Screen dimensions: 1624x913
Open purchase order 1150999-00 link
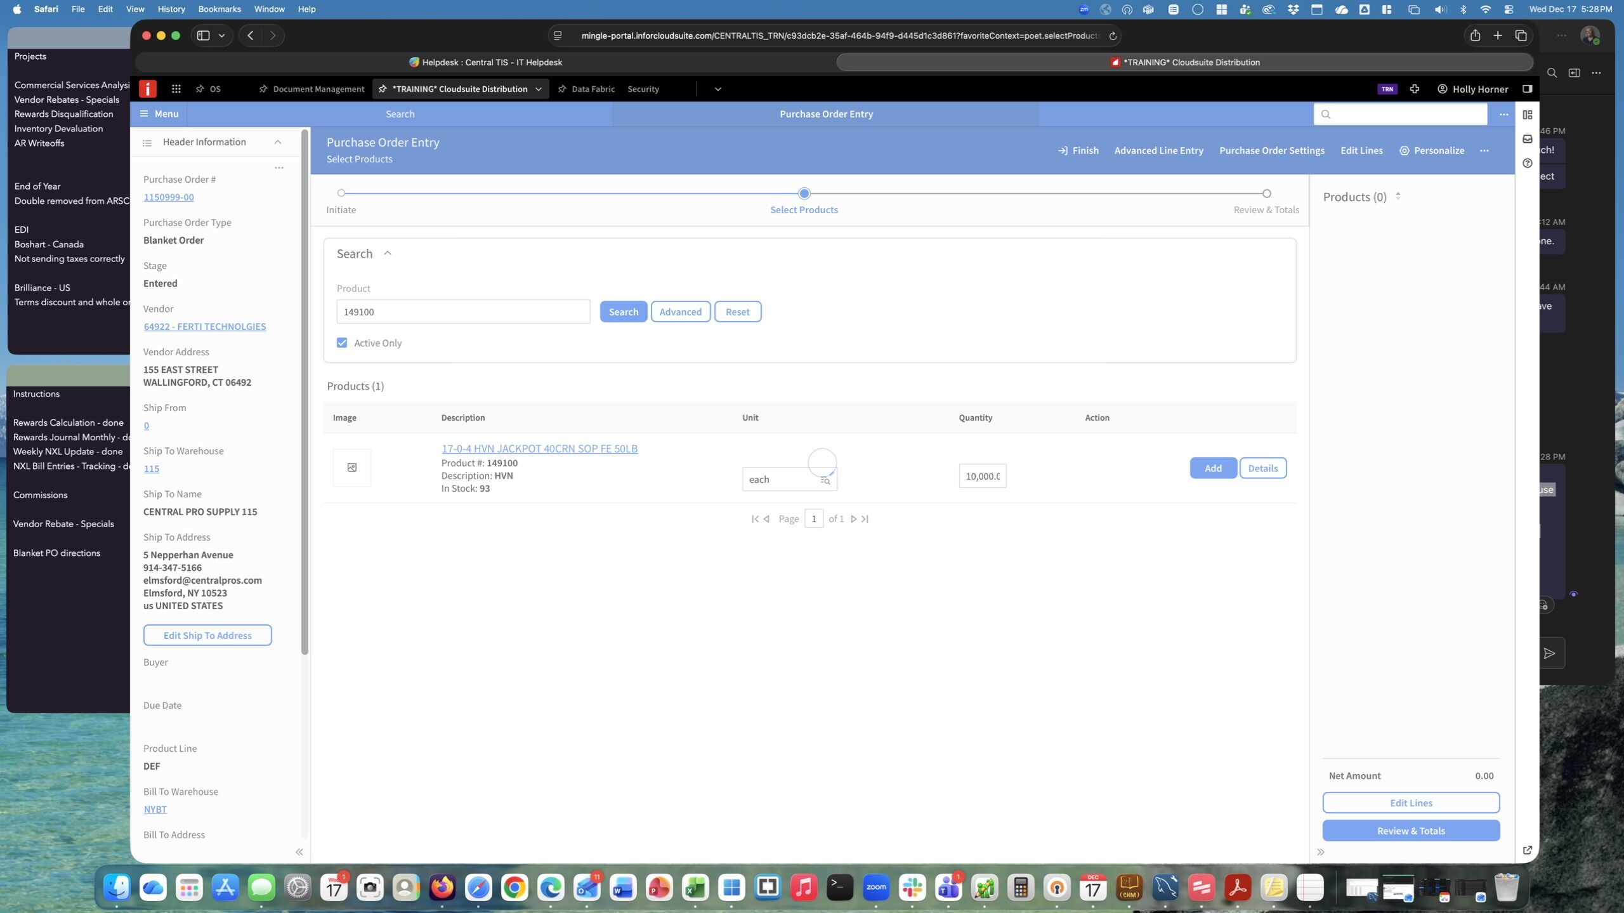[169, 197]
